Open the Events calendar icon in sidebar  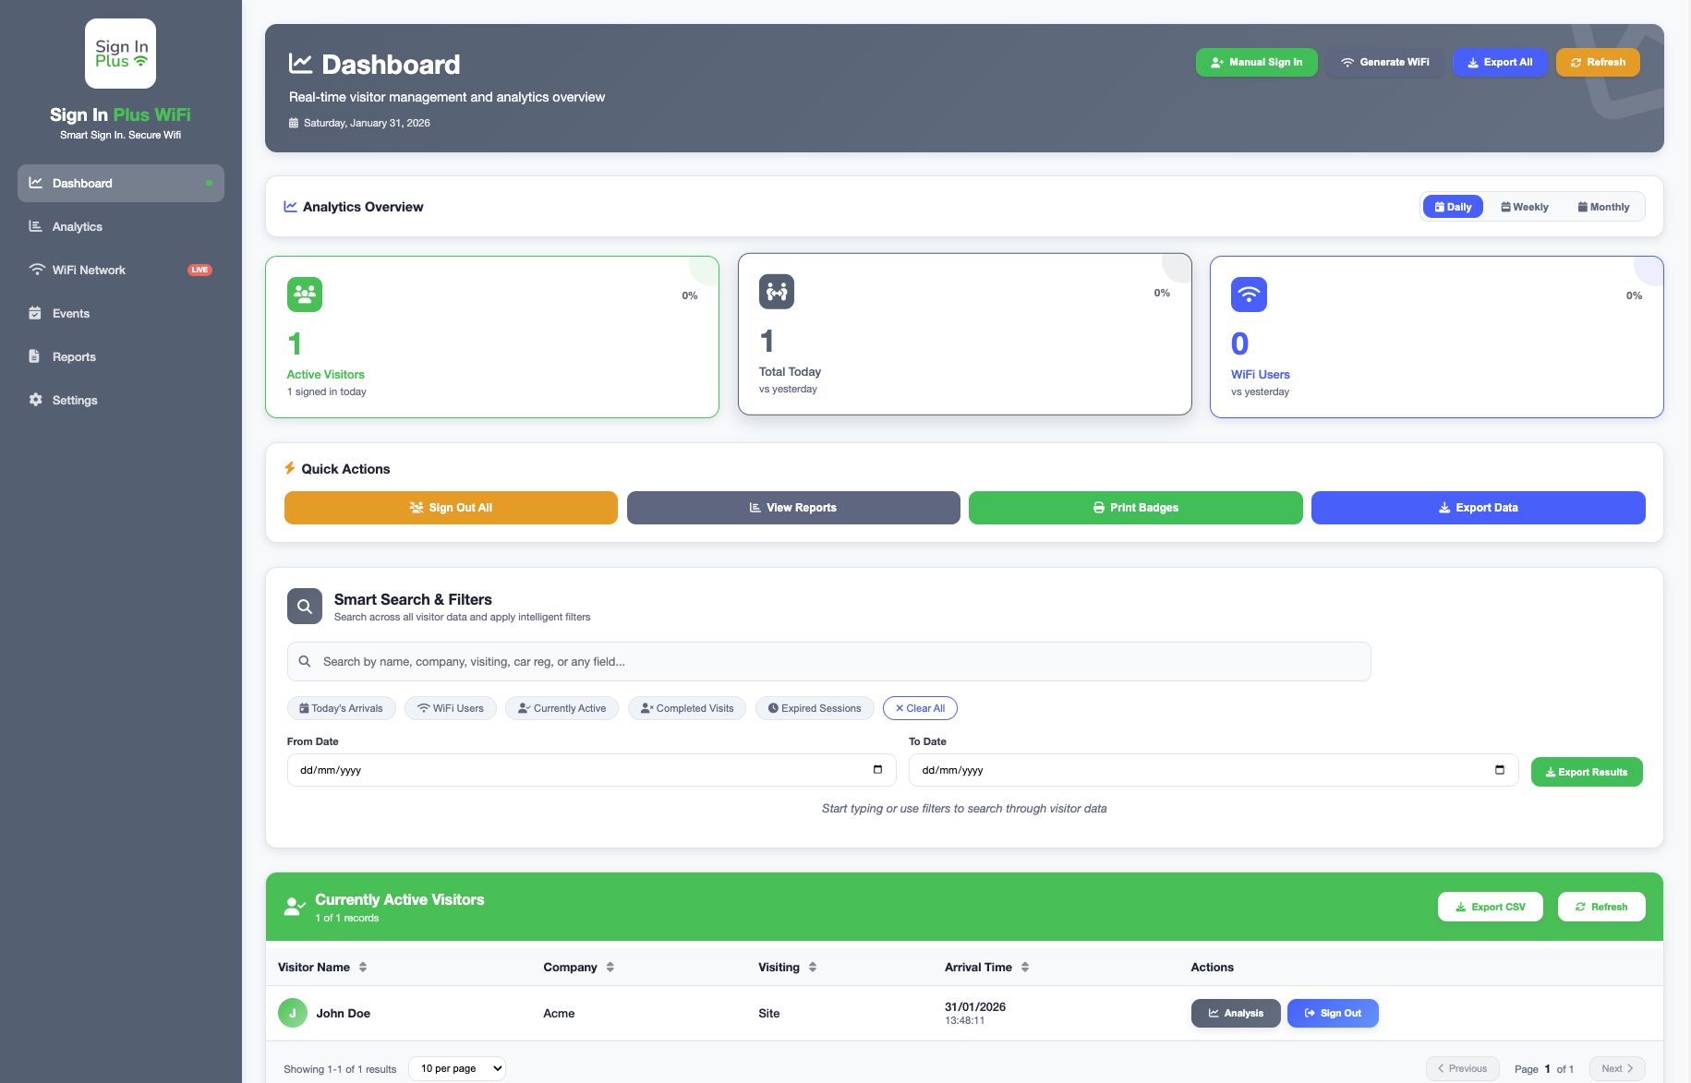tap(35, 313)
